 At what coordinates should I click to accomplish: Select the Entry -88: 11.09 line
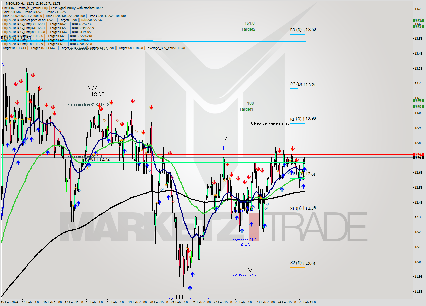(47, 44)
